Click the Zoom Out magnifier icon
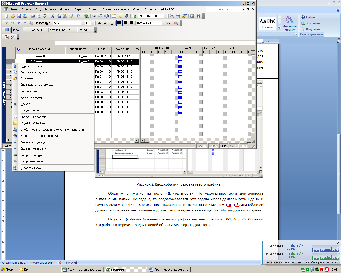Image resolution: width=341 pixels, height=273 pixels. point(178,16)
